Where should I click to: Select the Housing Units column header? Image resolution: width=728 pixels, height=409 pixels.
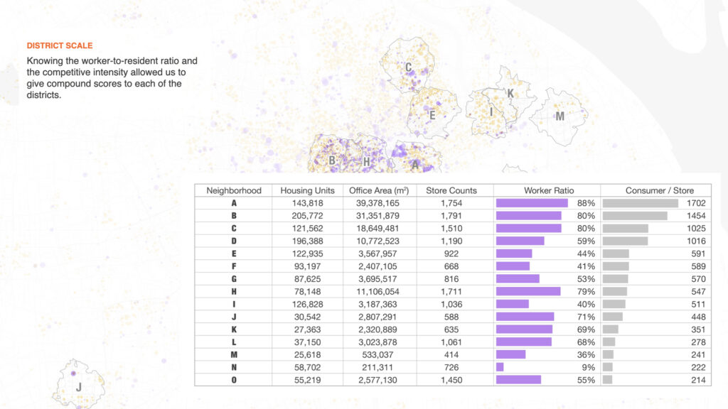(x=307, y=190)
